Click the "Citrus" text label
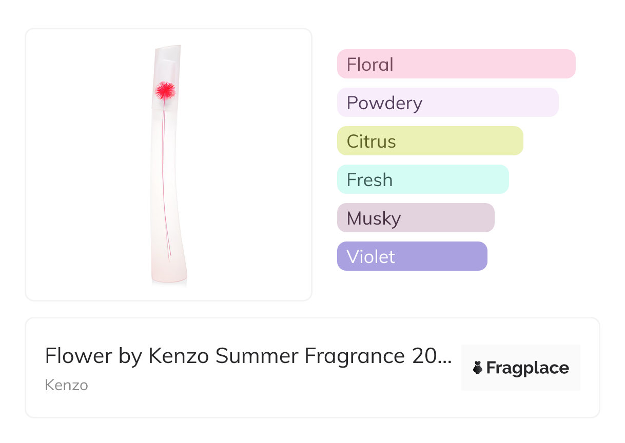This screenshot has width=625, height=443. pos(371,142)
